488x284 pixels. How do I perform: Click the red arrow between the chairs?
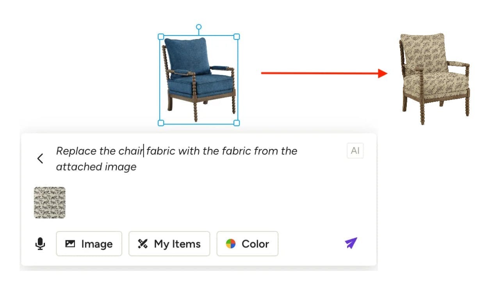[x=324, y=73]
